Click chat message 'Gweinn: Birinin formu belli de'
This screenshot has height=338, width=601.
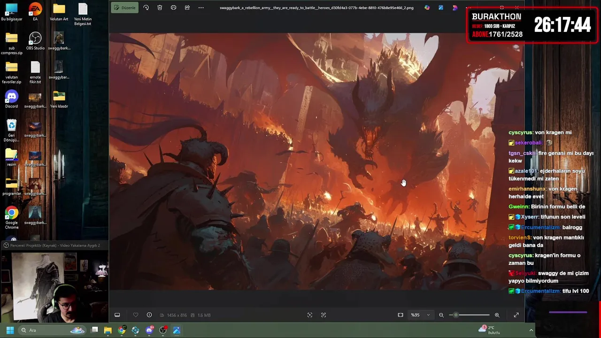point(547,207)
